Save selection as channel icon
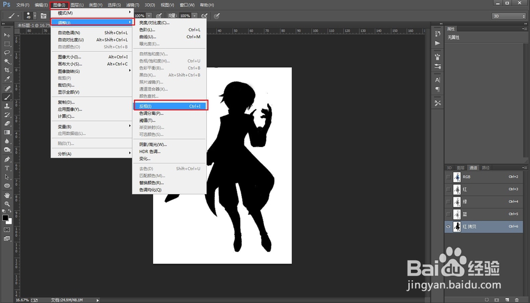530x303 pixels. (497, 300)
